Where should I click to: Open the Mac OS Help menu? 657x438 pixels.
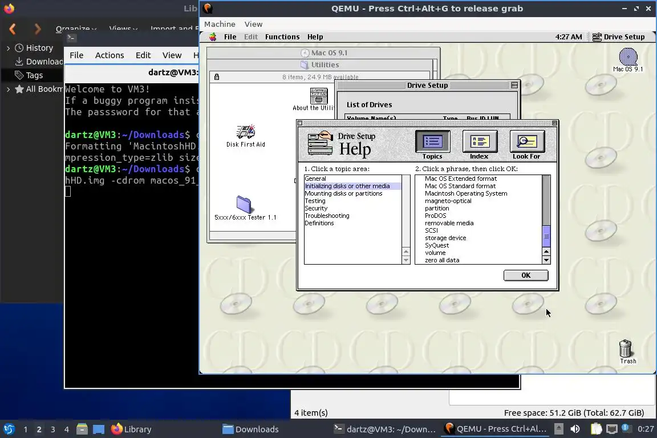[x=315, y=37]
